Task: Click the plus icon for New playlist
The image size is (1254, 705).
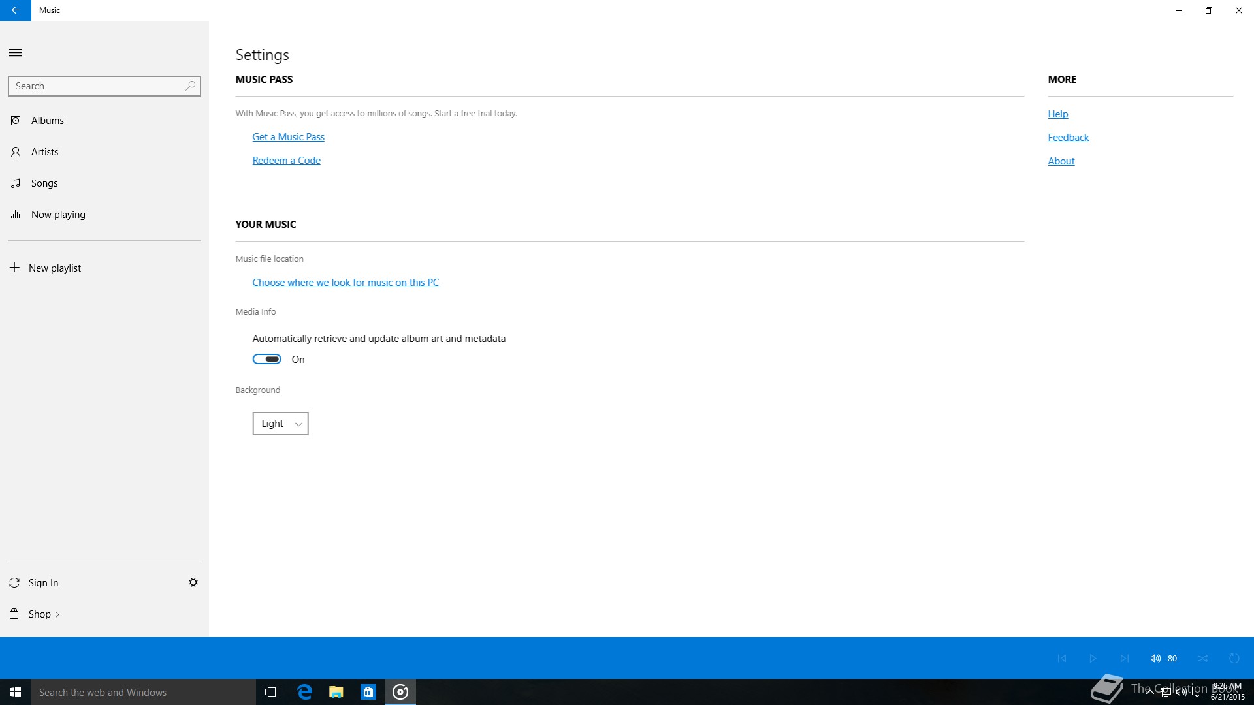Action: 14,268
